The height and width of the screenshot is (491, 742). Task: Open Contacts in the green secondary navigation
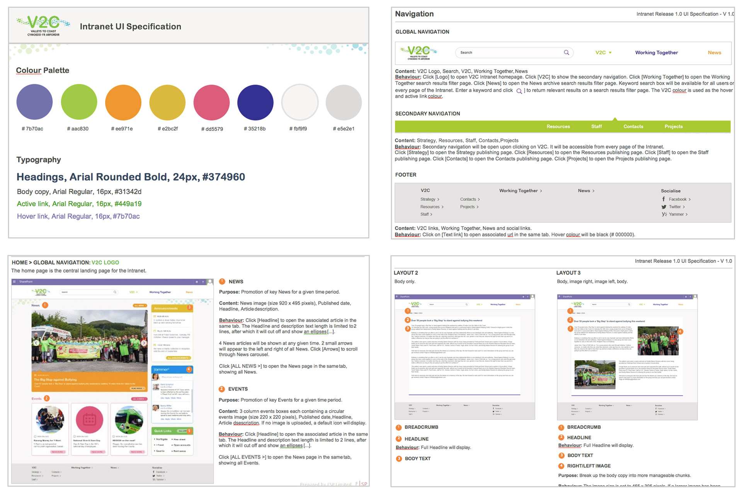tap(633, 127)
